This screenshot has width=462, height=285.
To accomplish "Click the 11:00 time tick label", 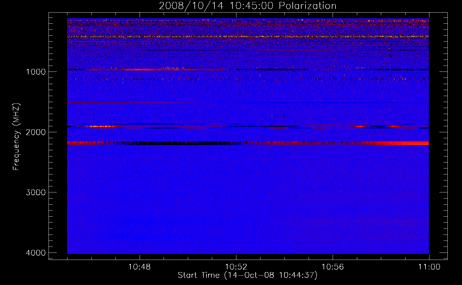I will coord(429,267).
